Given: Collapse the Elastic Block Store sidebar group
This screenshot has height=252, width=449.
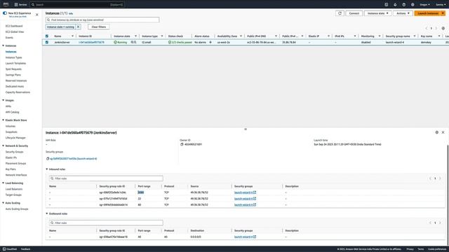Looking at the screenshot, I should 3,120.
